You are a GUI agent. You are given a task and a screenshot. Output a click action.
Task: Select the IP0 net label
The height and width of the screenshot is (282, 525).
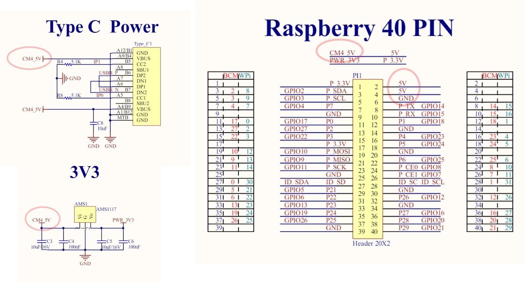tap(100, 96)
